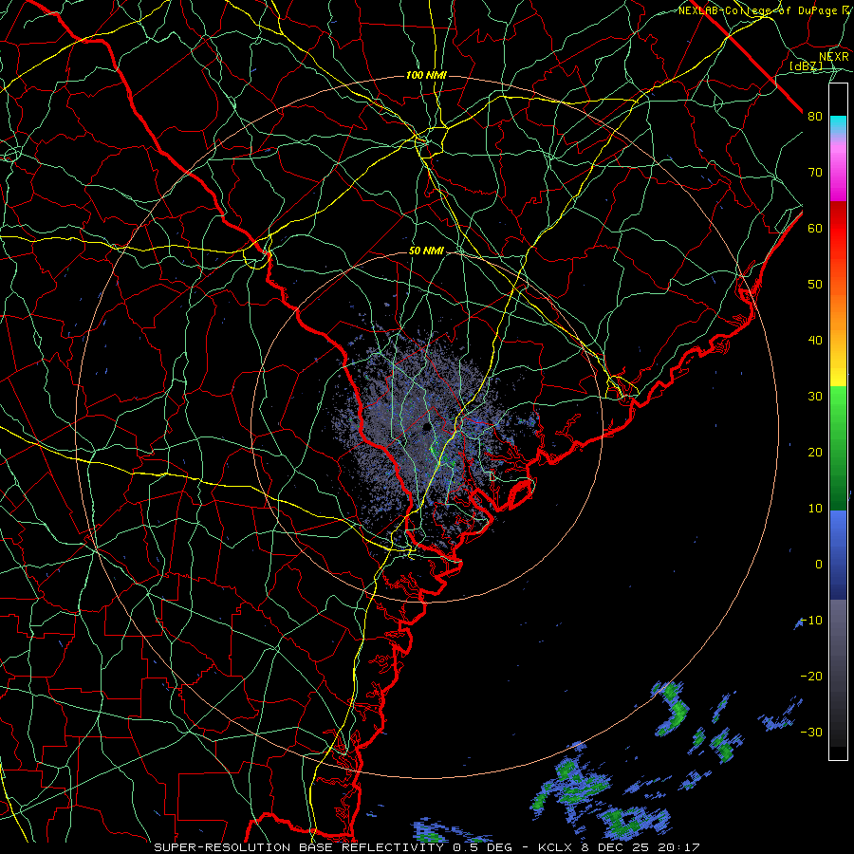The image size is (854, 854).
Task: Click the "NEXR" label above the color bar
Action: point(834,56)
